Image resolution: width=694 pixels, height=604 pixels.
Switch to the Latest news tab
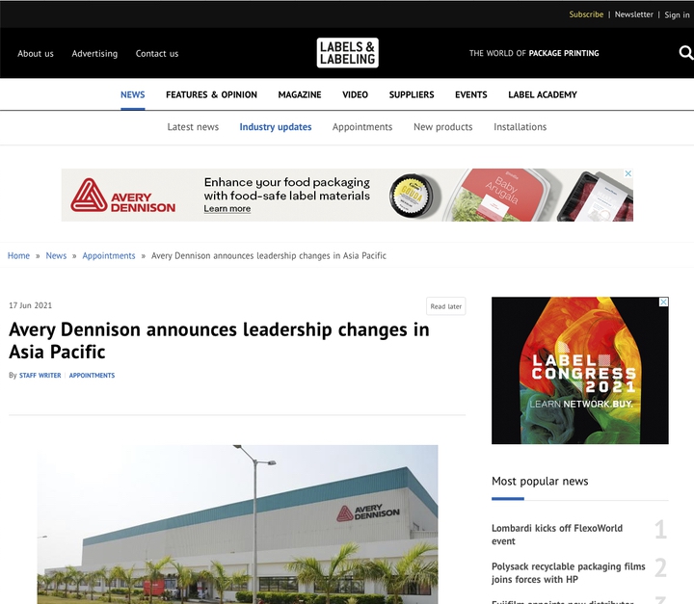tap(193, 127)
